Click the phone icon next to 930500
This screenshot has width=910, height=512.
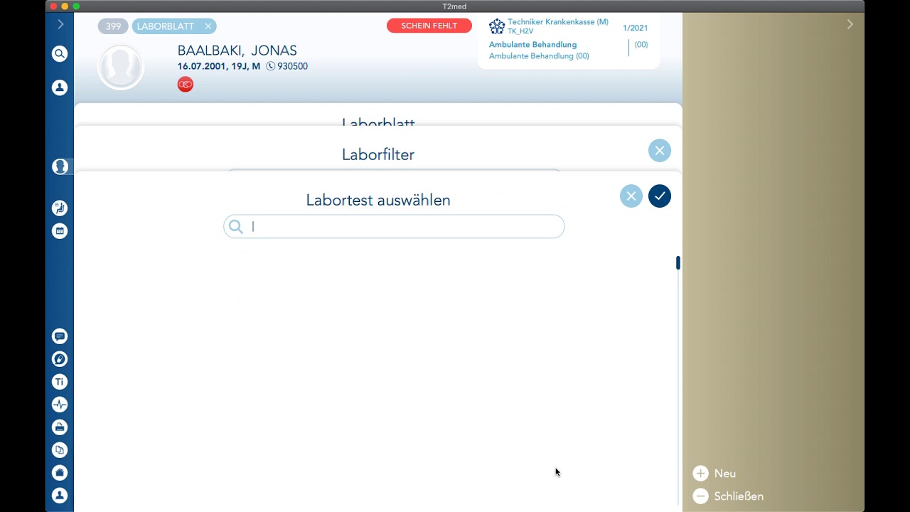pyautogui.click(x=271, y=66)
